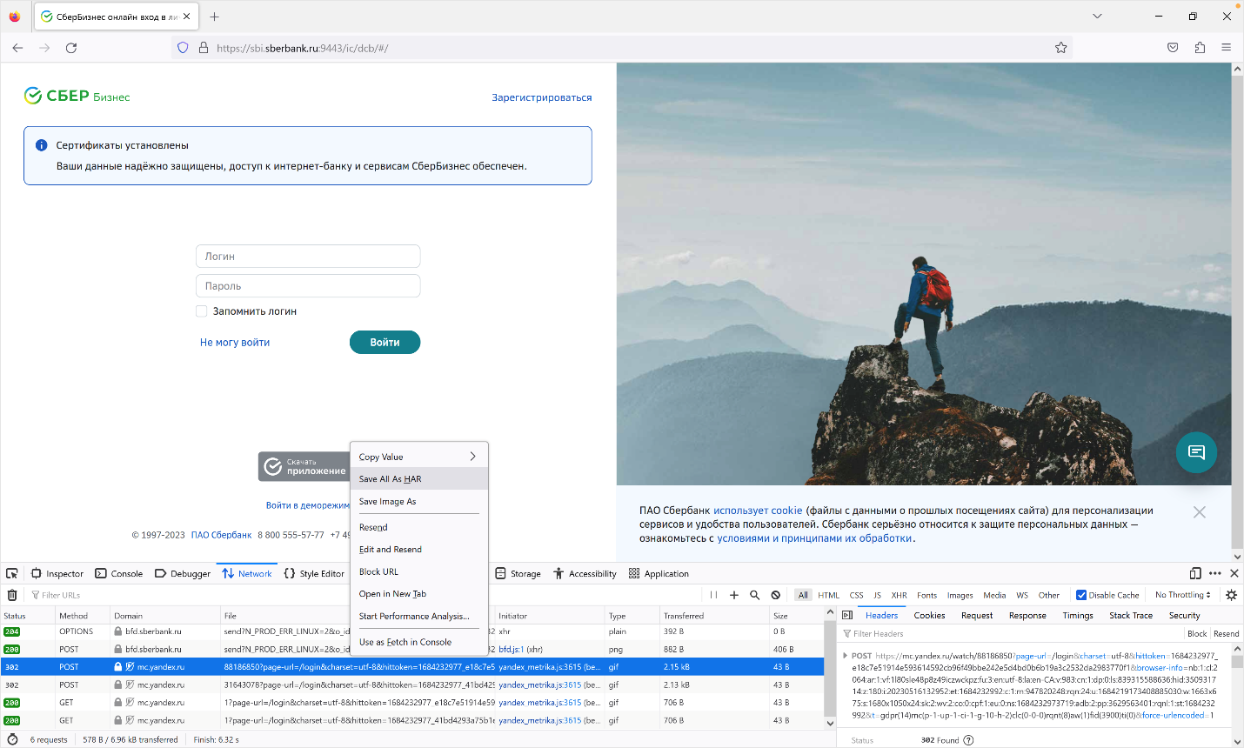The image size is (1244, 748).
Task: Switch to the Debugger tab
Action: coord(183,573)
